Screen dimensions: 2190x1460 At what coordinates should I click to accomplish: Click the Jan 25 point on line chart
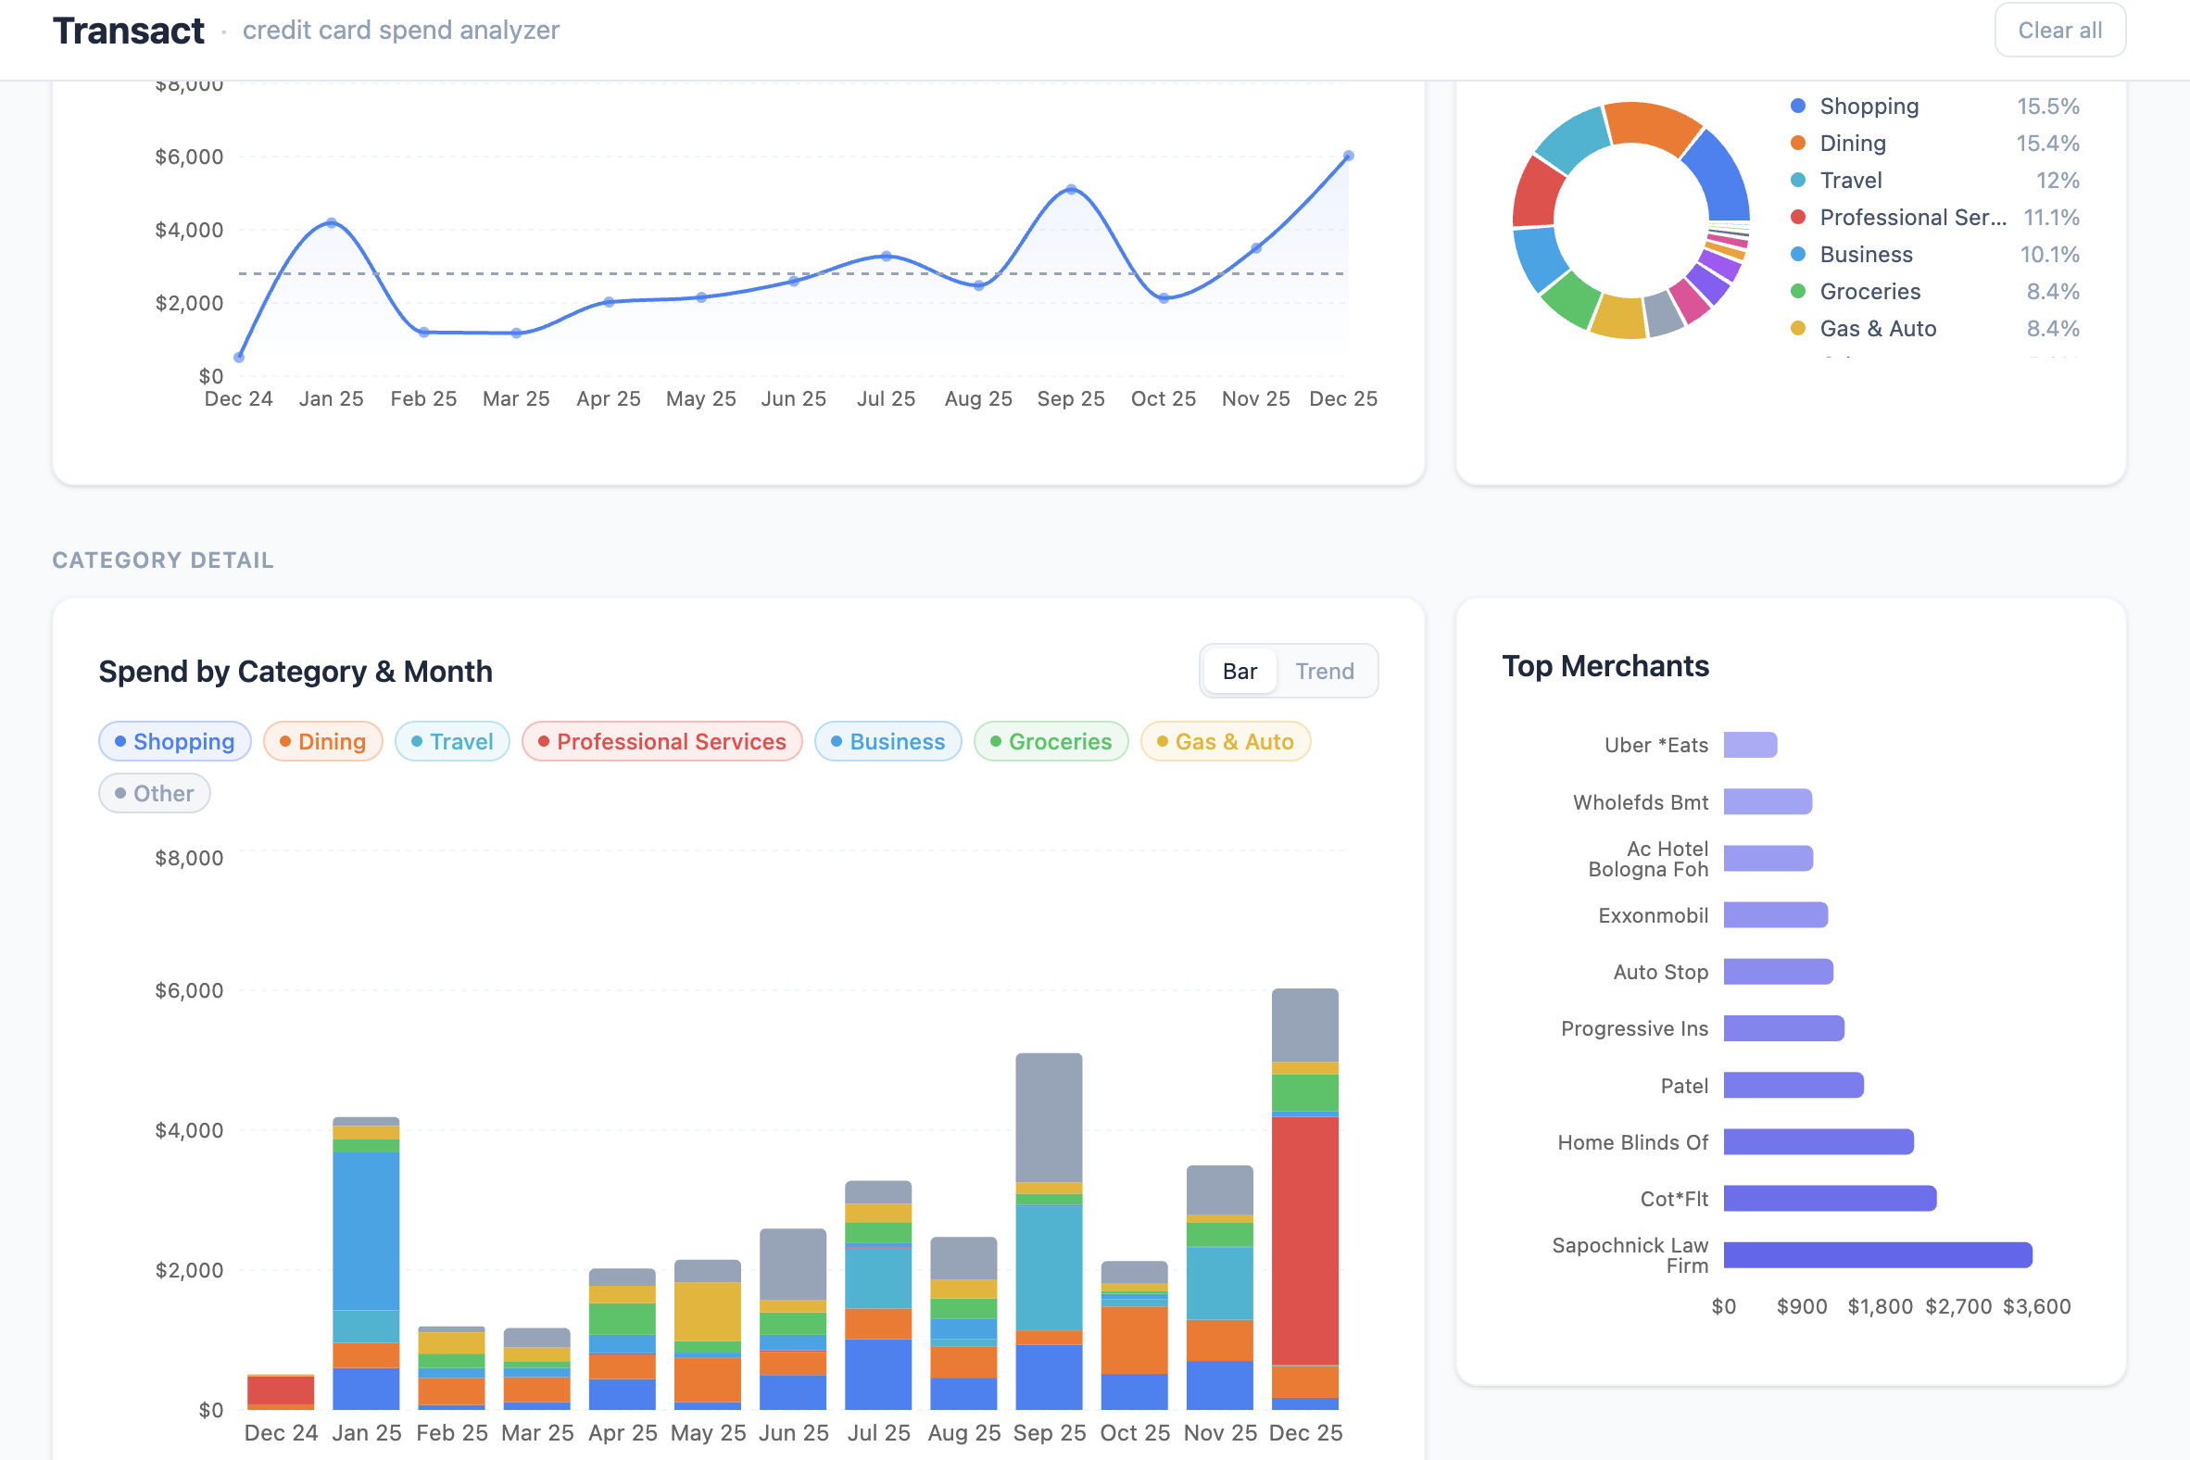[332, 222]
